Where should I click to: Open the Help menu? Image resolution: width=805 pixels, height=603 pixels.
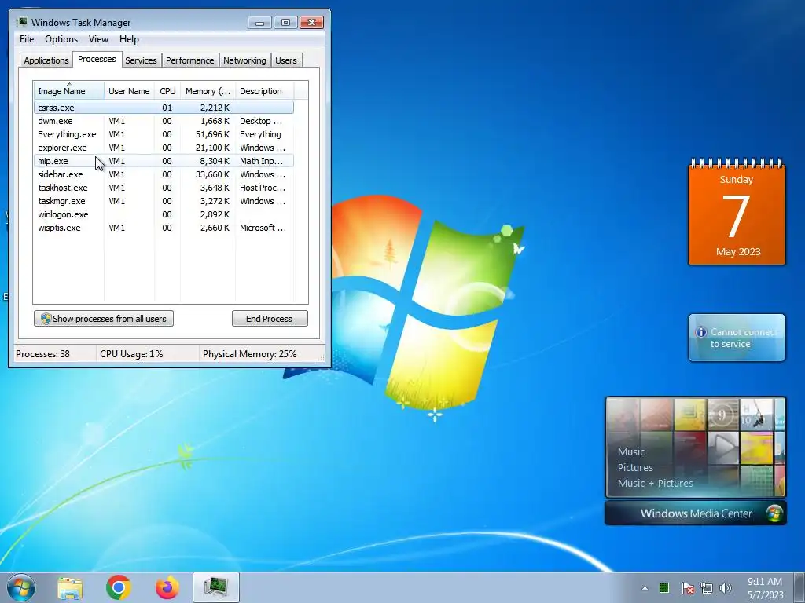(129, 39)
